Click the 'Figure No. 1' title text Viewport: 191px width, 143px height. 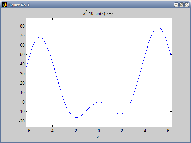pos(19,5)
